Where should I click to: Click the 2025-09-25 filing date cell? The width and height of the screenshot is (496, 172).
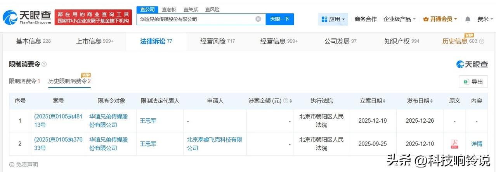[x=373, y=144]
